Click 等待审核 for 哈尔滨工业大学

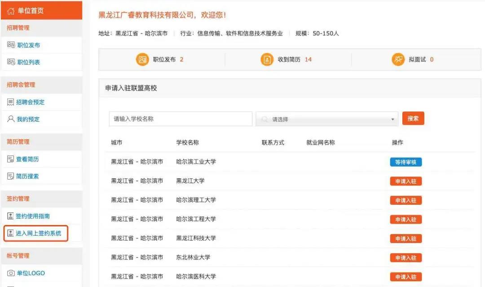(x=406, y=162)
